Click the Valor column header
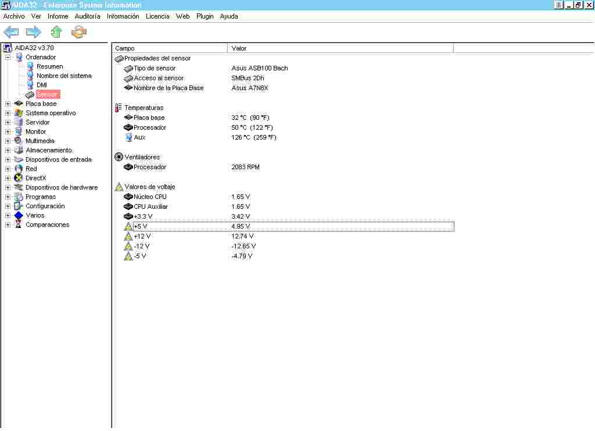 tap(340, 48)
